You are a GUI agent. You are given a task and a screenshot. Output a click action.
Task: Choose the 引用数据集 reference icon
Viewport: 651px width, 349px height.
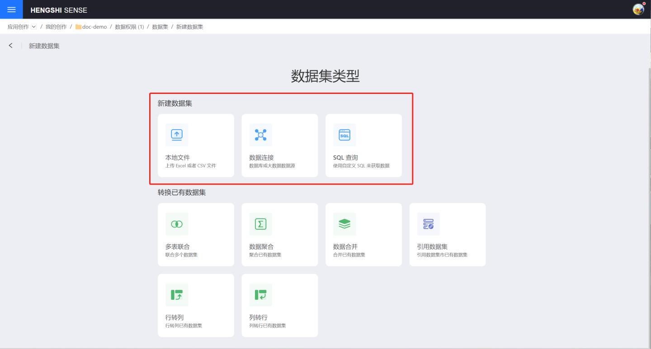[428, 224]
